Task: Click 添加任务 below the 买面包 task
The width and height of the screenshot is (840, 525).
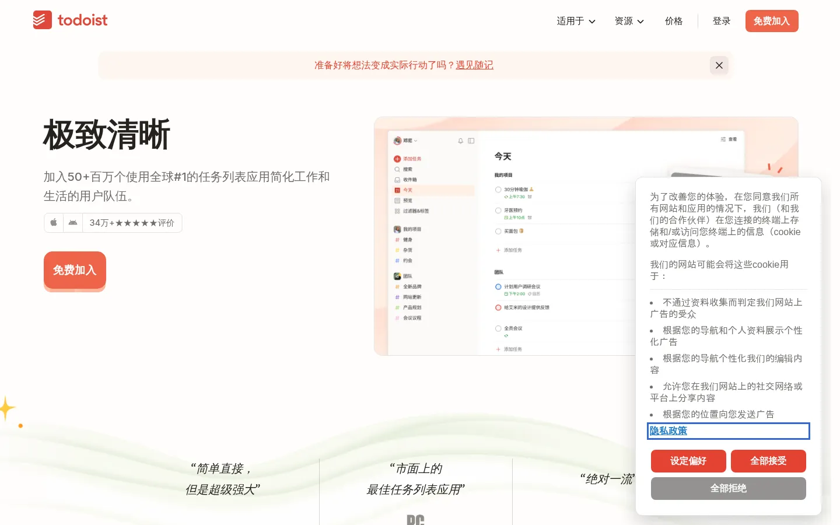Action: click(x=509, y=250)
